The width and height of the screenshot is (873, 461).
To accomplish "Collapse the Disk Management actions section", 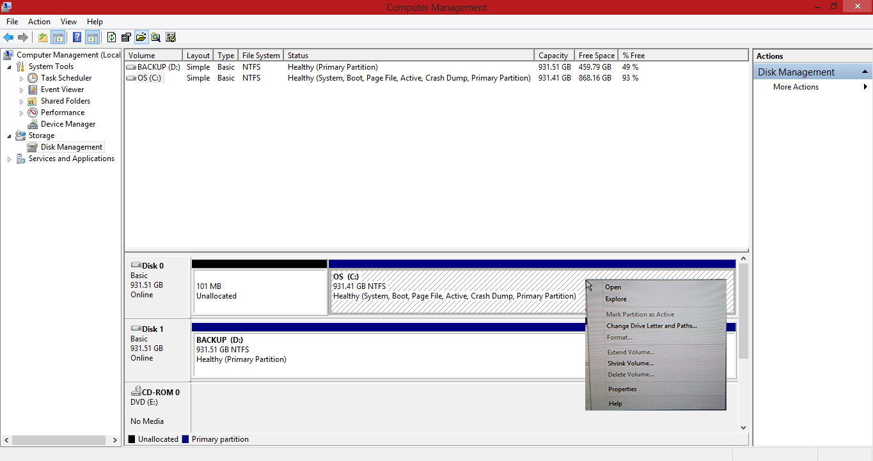I will (x=865, y=72).
